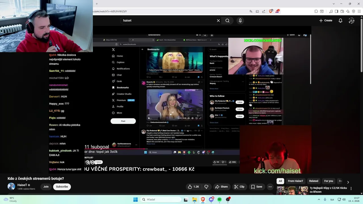This screenshot has height=204, width=363.
Task: Open Brave Wallet icon
Action: click(x=342, y=11)
